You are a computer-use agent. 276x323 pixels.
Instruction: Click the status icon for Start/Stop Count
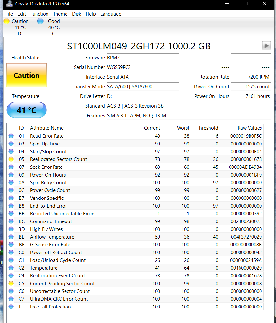tap(11, 151)
